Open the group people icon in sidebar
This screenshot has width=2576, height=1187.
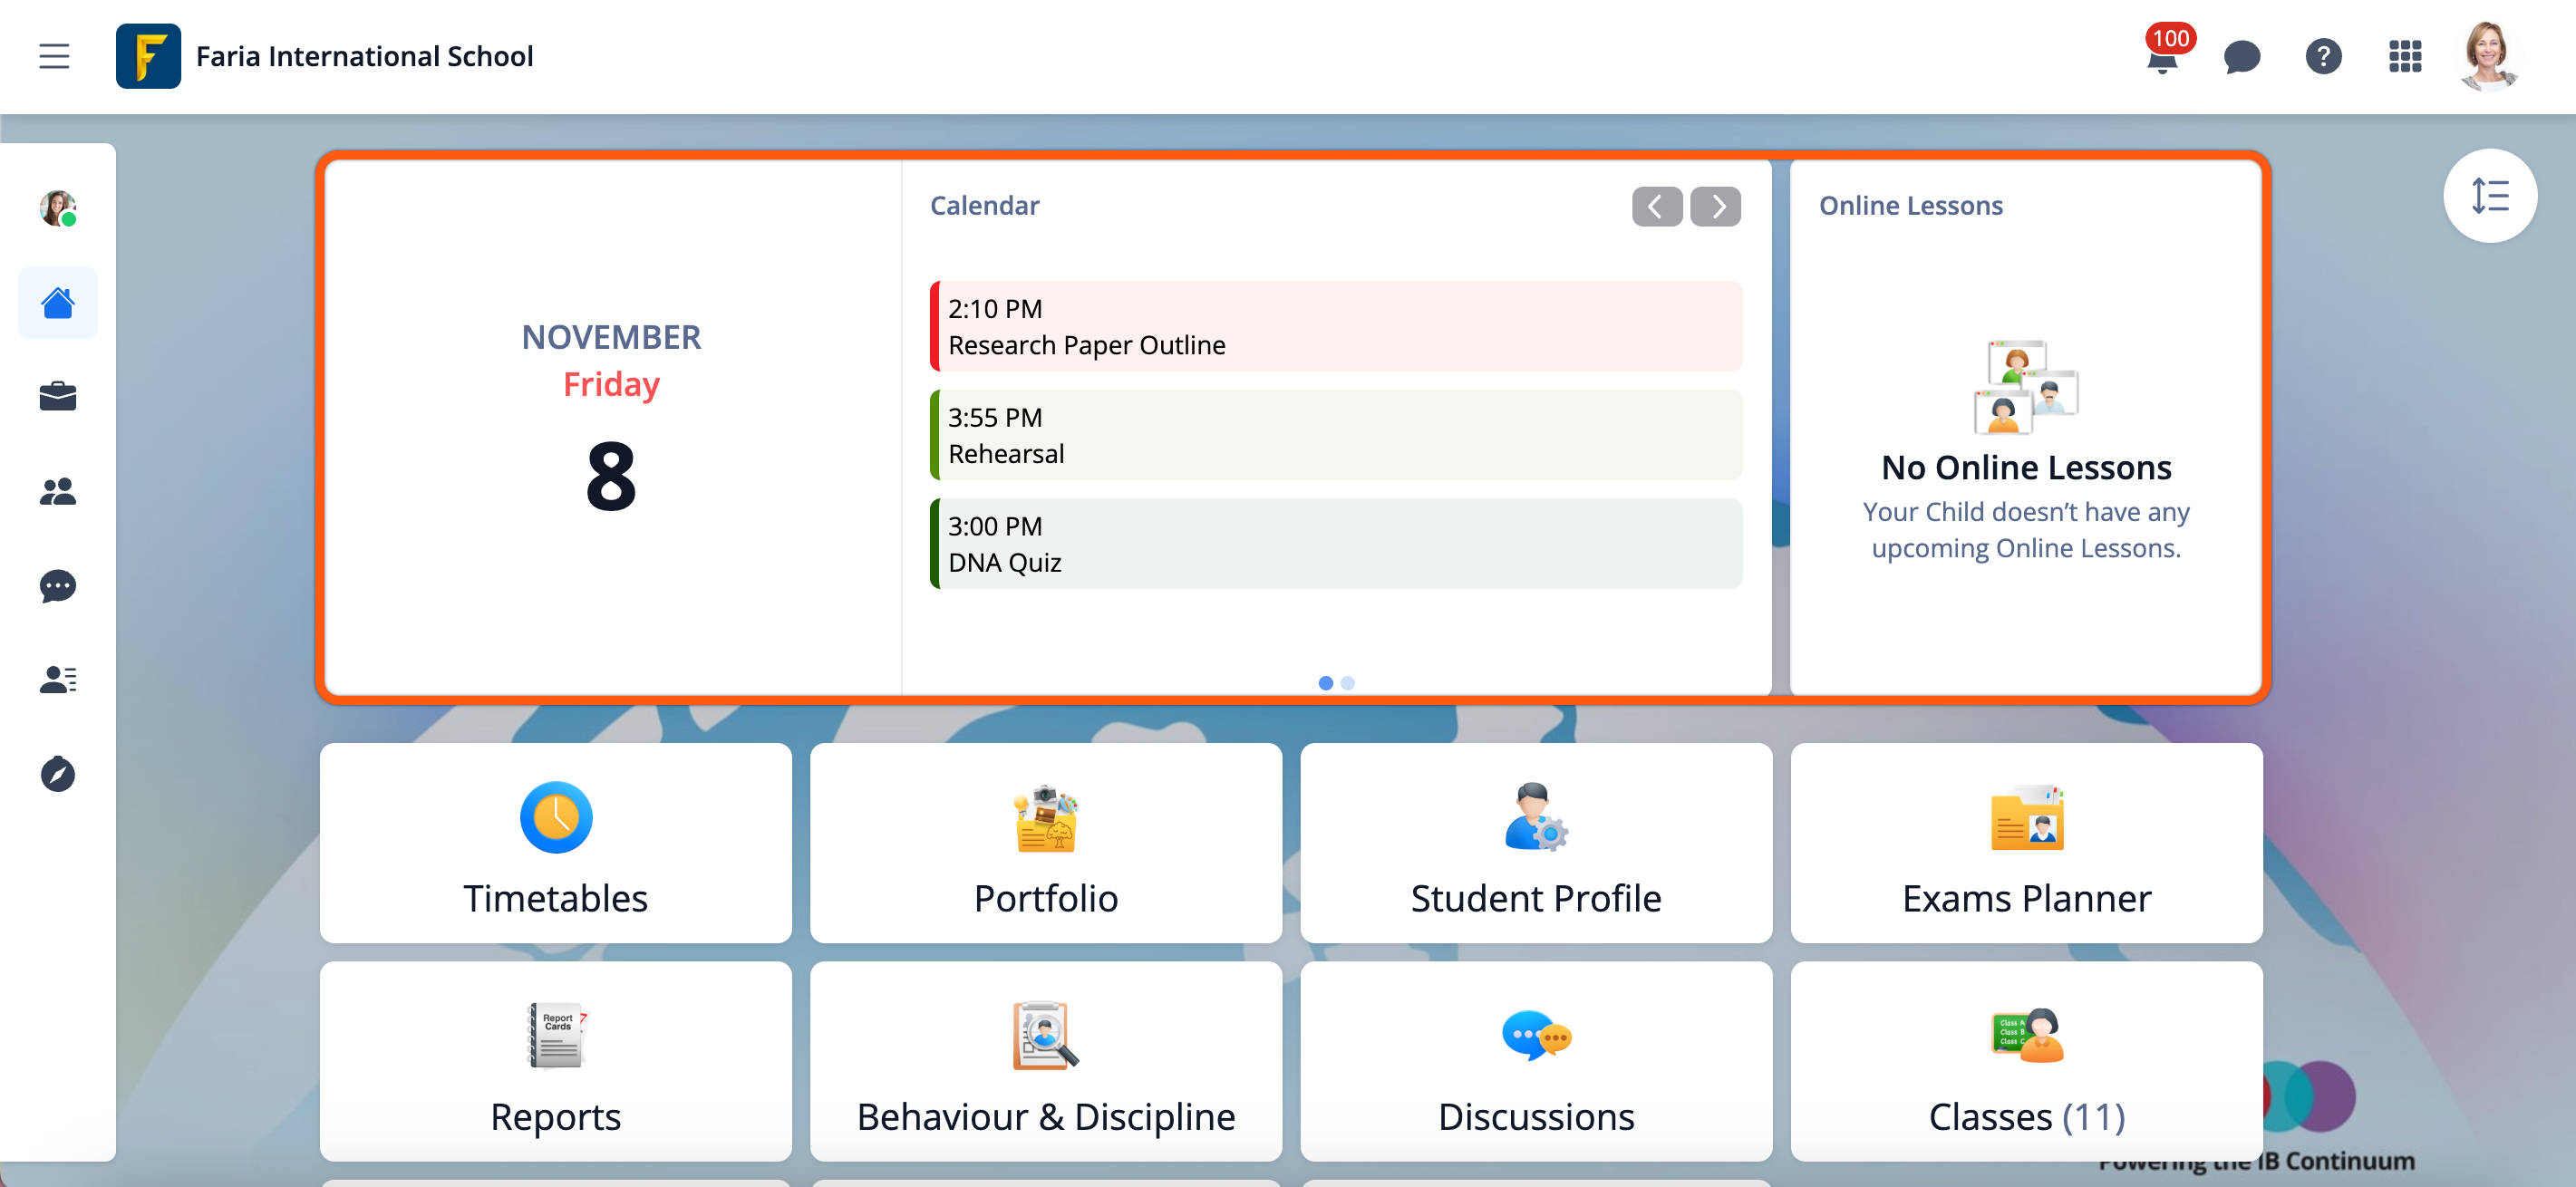[58, 491]
